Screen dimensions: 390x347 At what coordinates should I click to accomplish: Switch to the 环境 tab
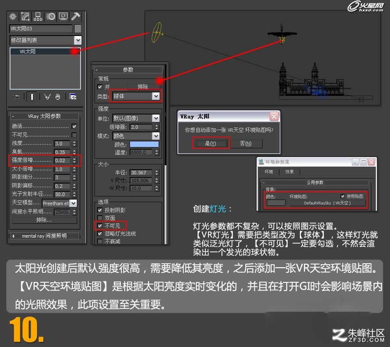[x=269, y=172]
